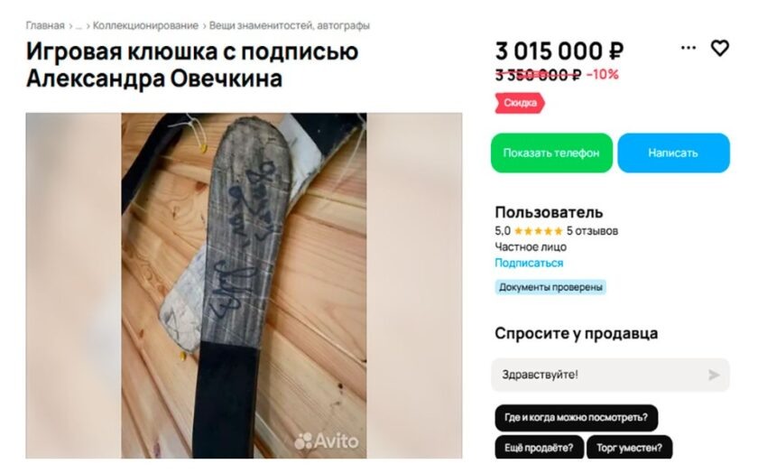The width and height of the screenshot is (767, 473).
Task: Click Показать телефон green button
Action: (x=551, y=153)
